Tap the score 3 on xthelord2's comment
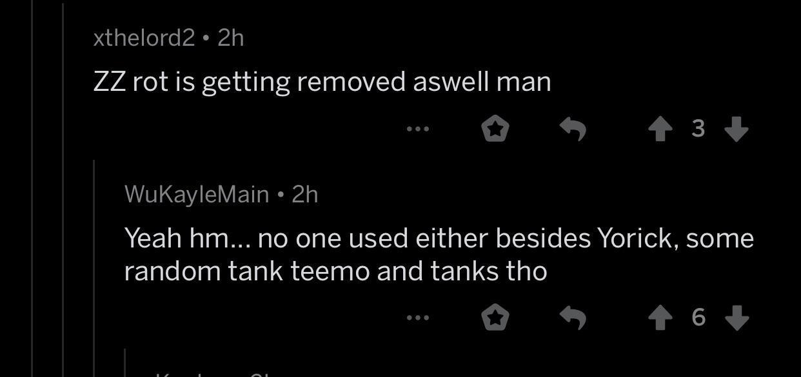 click(x=698, y=130)
